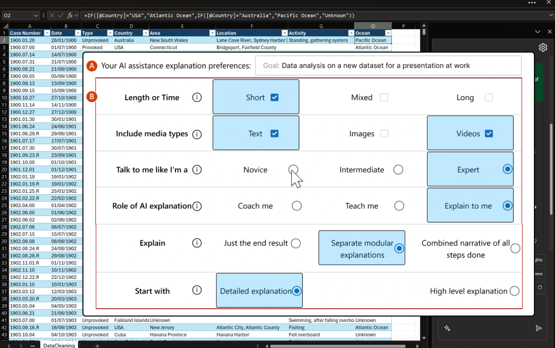The image size is (555, 348).
Task: Click the send arrow icon in chat pane
Action: pyautogui.click(x=538, y=328)
